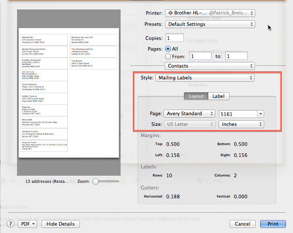Select the All pages radio button
293x233 pixels.
168,49
